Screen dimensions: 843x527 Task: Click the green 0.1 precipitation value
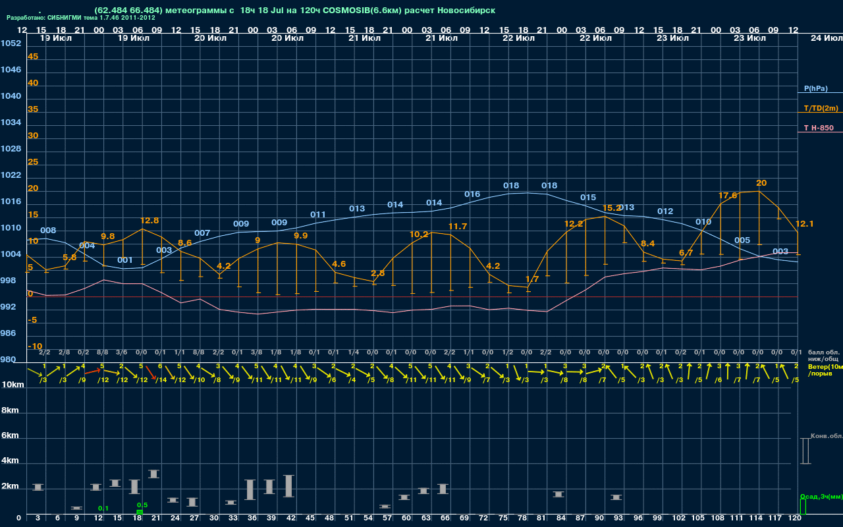pyautogui.click(x=103, y=509)
